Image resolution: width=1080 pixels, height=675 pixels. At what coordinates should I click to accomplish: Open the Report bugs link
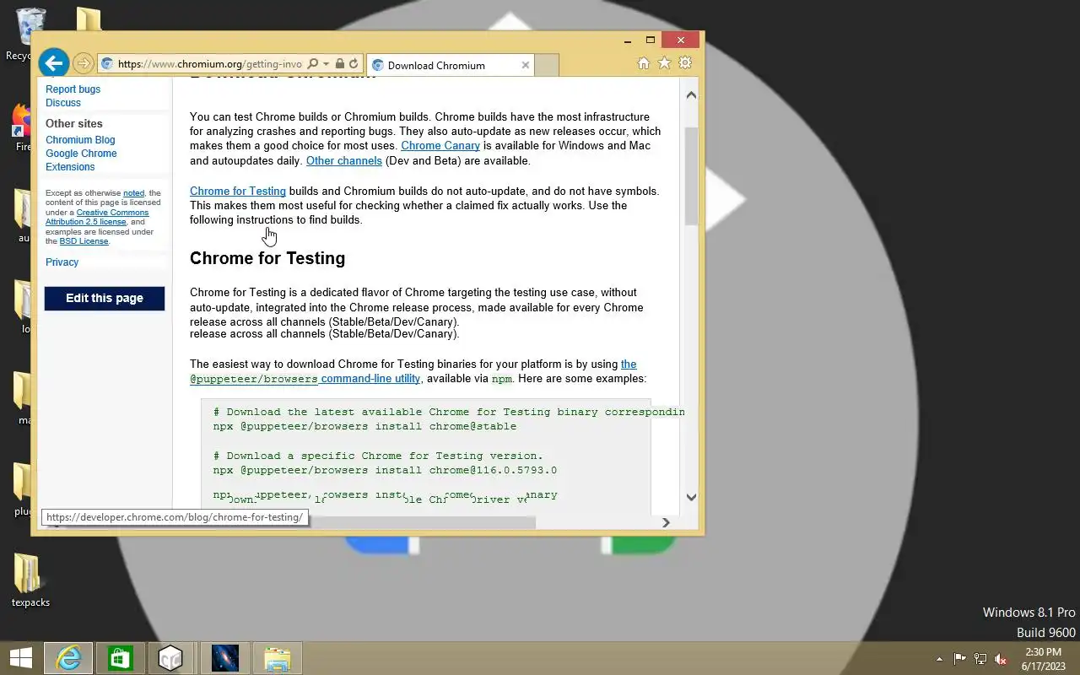[73, 89]
